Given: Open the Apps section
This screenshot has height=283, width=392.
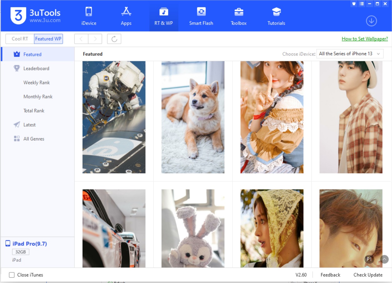Looking at the screenshot, I should [x=126, y=16].
